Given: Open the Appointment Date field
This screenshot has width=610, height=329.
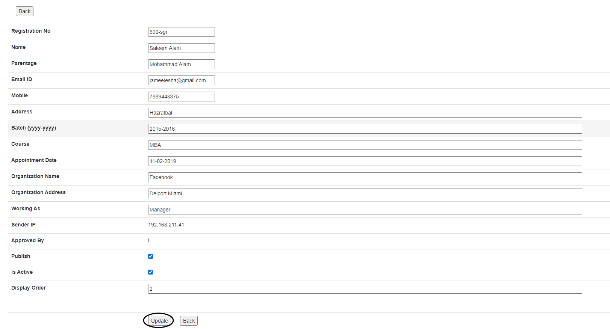Looking at the screenshot, I should [365, 161].
